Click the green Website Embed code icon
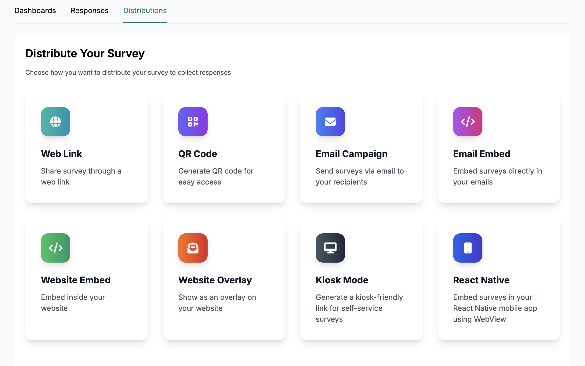Viewport: 585px width, 366px height. (56, 248)
